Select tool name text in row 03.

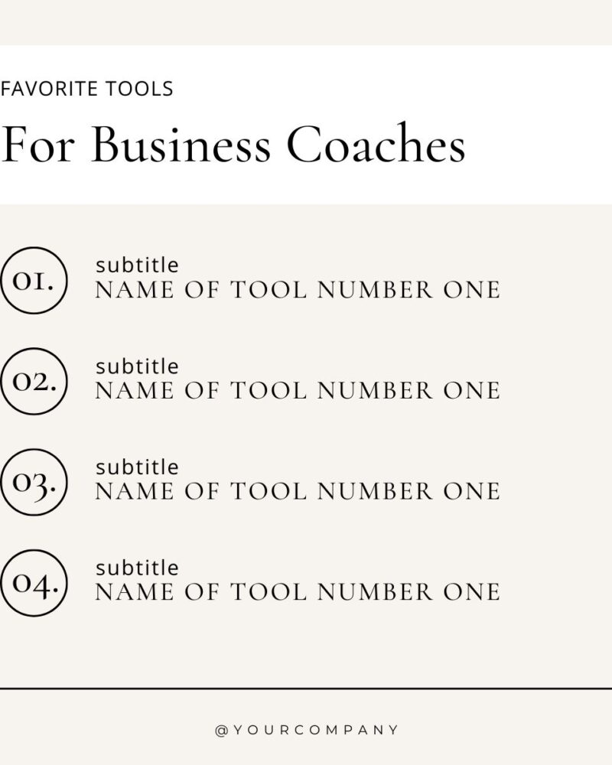(x=298, y=491)
